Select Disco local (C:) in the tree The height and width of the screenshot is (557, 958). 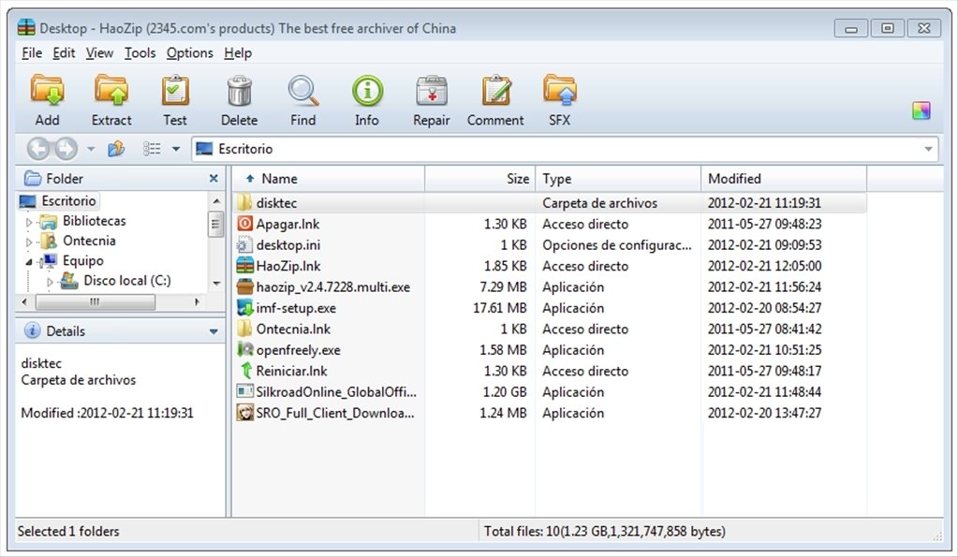tap(127, 280)
